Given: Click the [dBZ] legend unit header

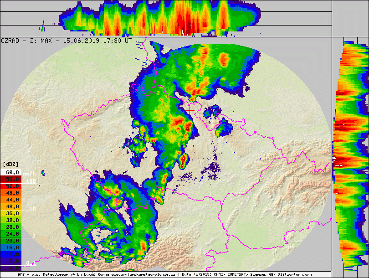Looking at the screenshot, I should coord(10,164).
